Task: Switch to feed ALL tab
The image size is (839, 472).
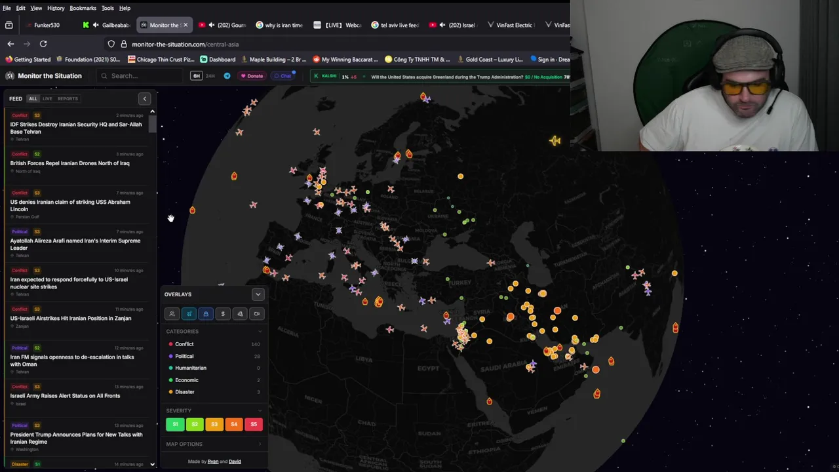Action: point(33,99)
